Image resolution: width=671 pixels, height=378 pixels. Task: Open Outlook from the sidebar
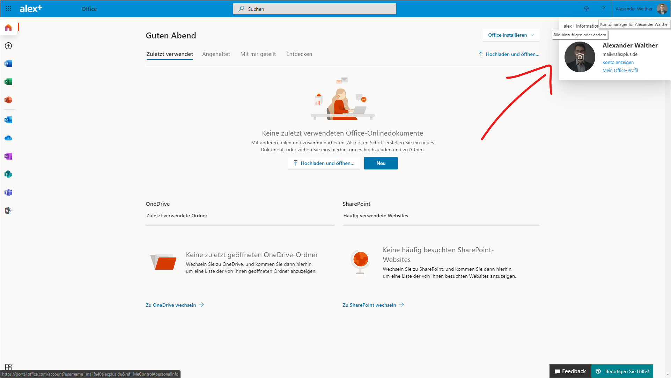click(x=8, y=120)
